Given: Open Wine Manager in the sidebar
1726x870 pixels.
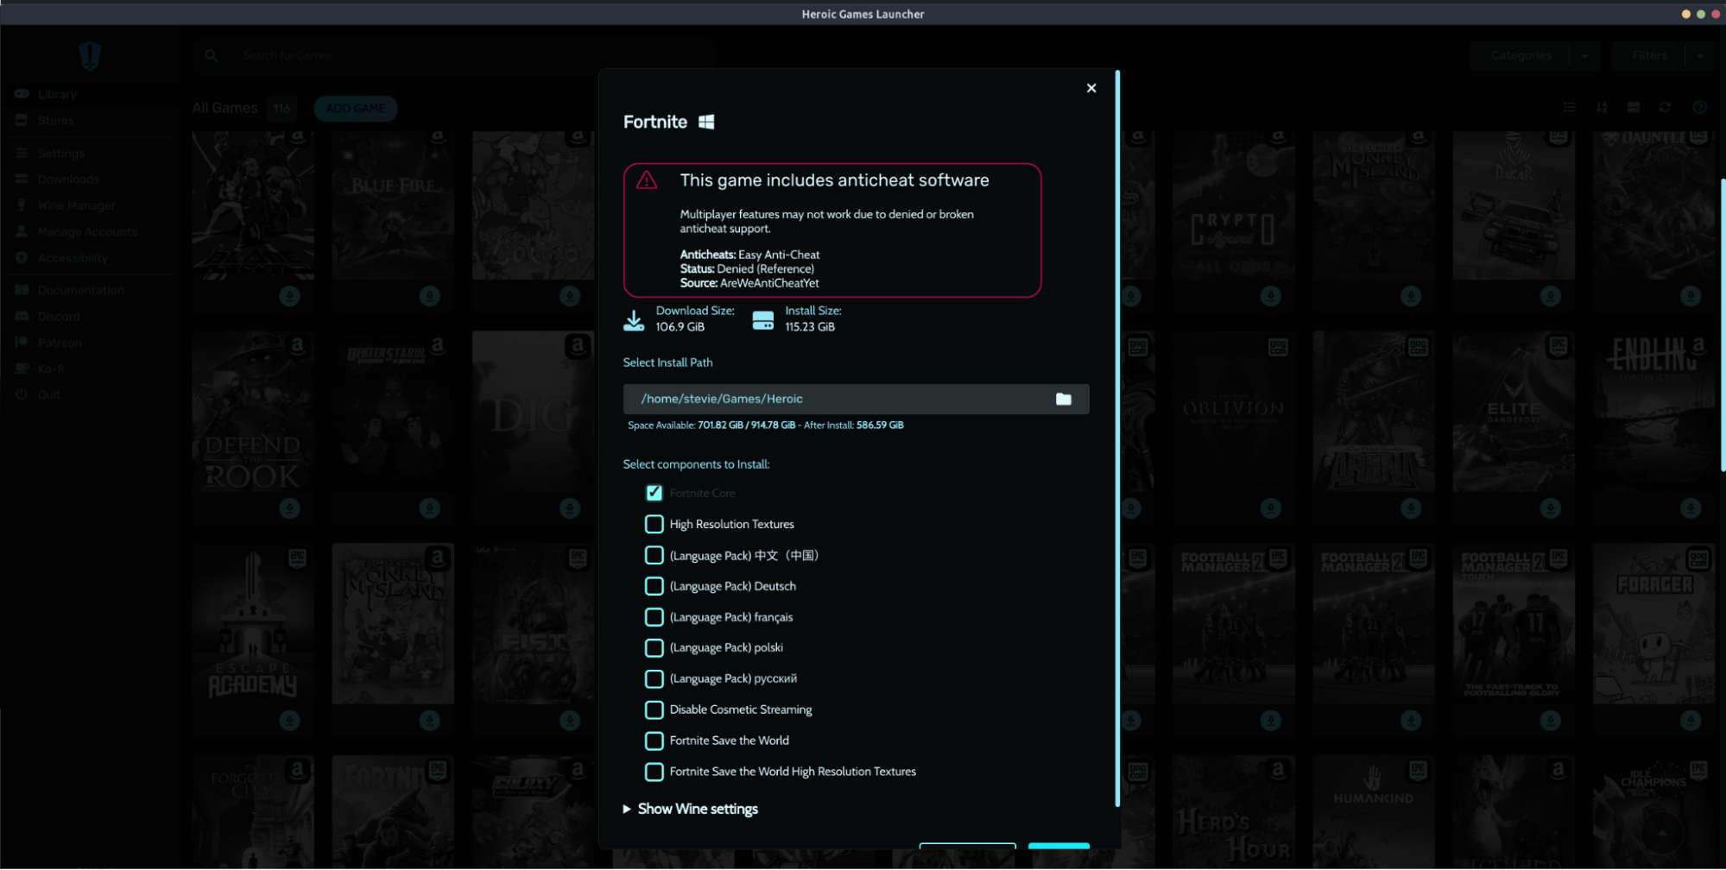Looking at the screenshot, I should click(x=76, y=205).
